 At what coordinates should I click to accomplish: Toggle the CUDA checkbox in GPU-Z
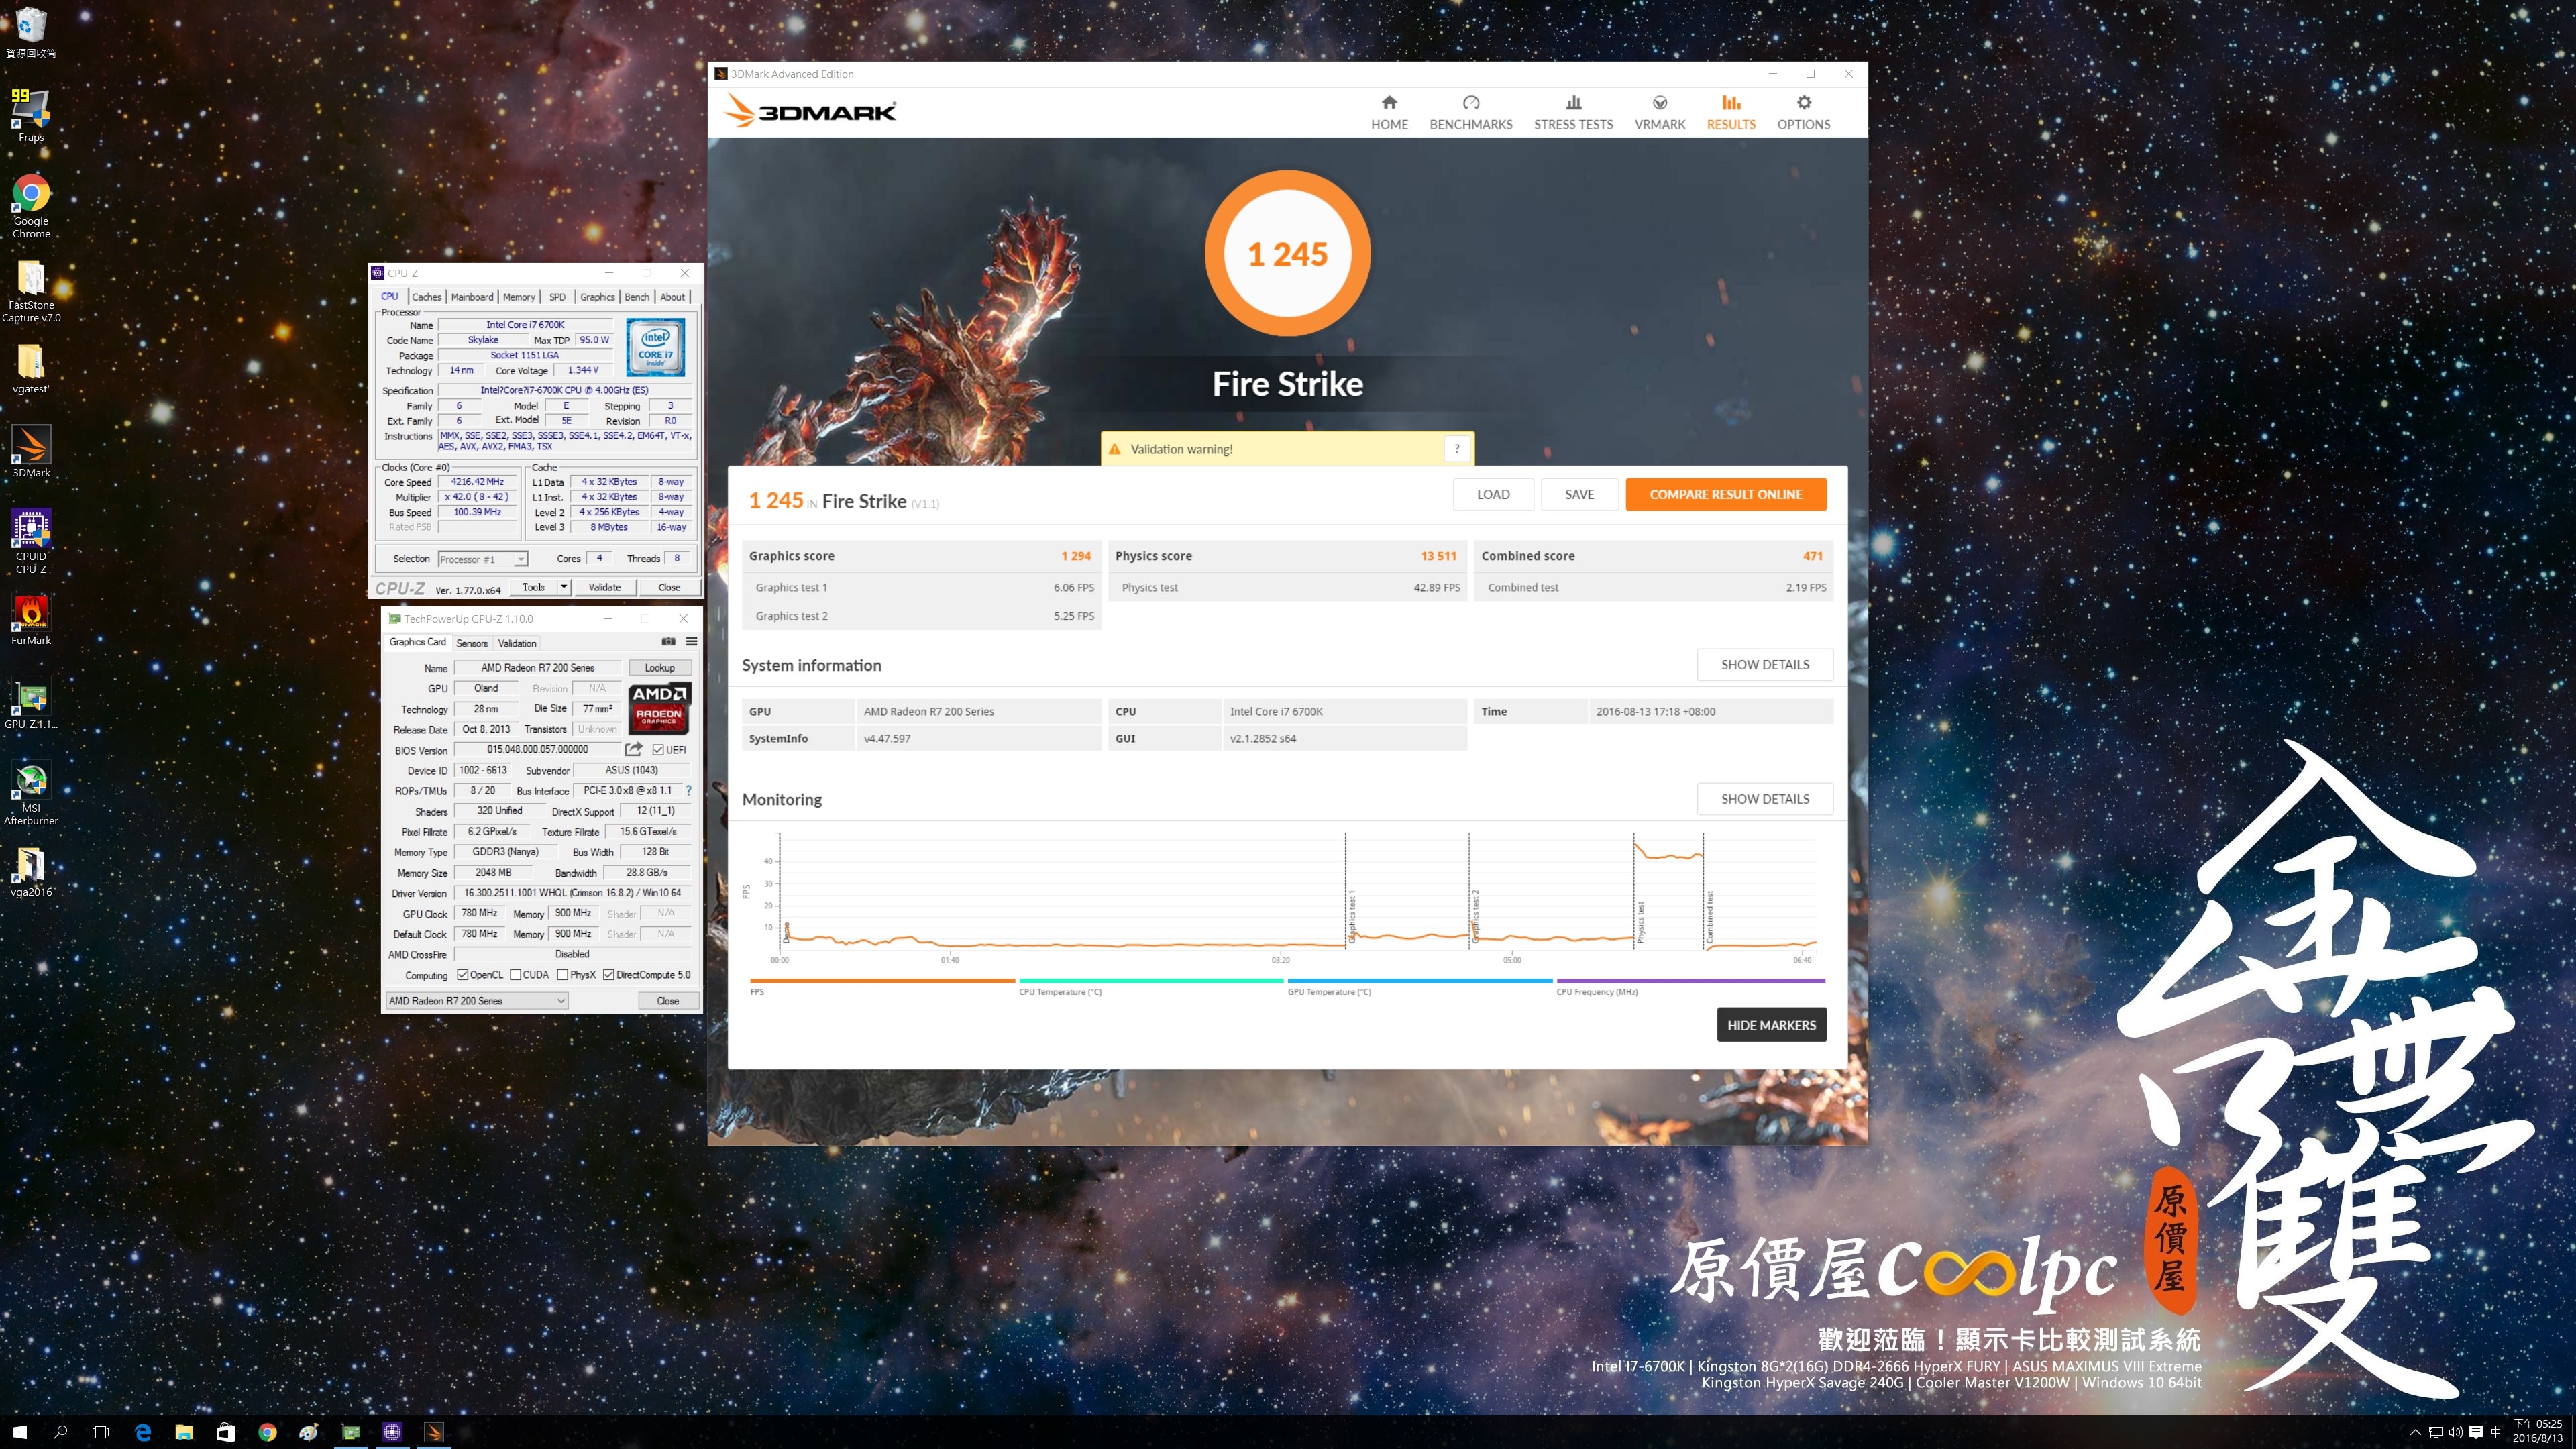515,975
